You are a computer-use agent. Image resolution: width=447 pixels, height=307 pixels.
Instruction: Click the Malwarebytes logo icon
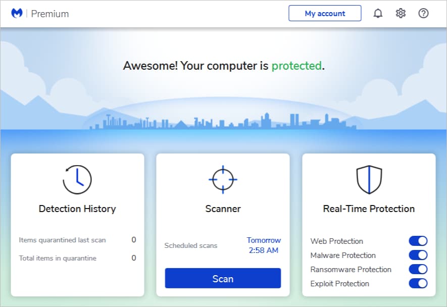point(16,14)
